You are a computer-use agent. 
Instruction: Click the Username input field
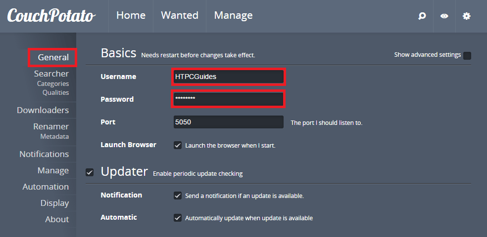(228, 77)
